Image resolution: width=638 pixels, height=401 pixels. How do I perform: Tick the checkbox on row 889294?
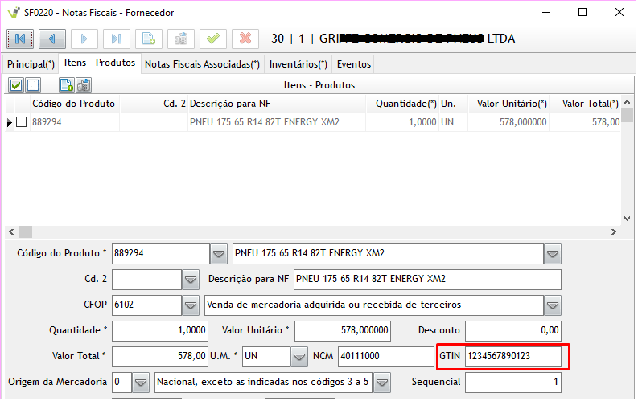[x=22, y=122]
